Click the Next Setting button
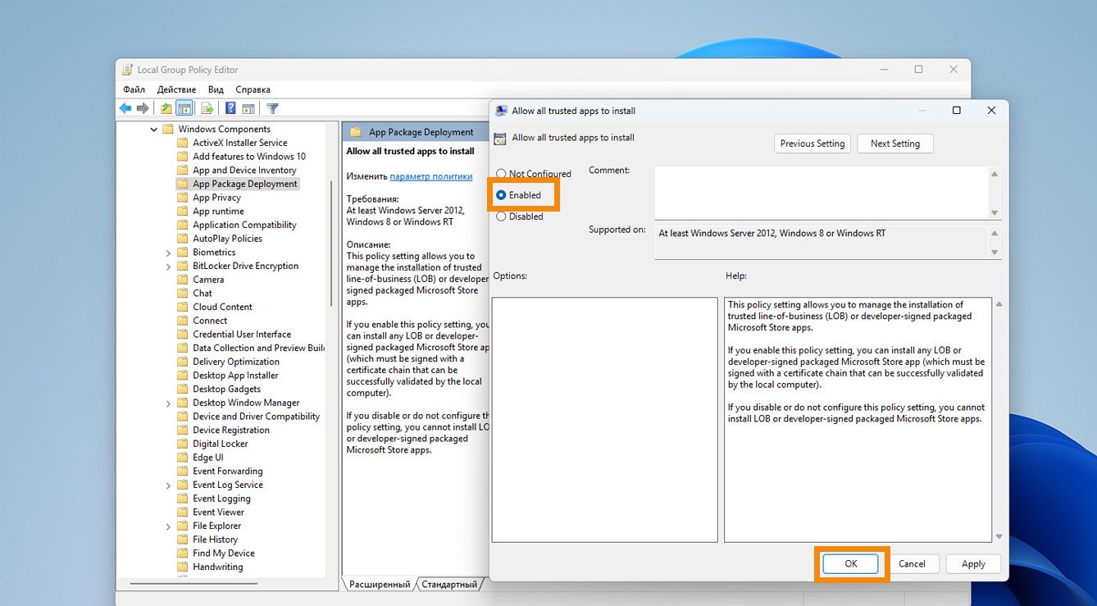 pos(895,144)
